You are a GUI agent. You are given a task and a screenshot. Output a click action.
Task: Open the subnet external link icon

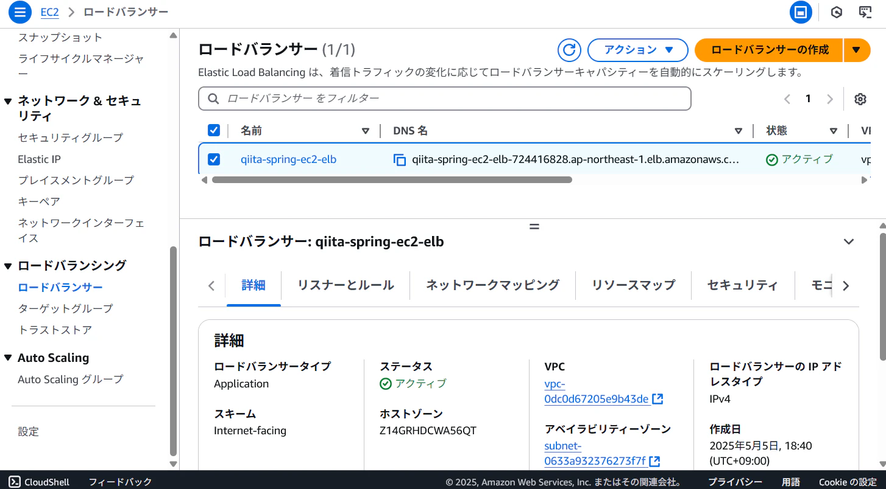[x=655, y=461]
